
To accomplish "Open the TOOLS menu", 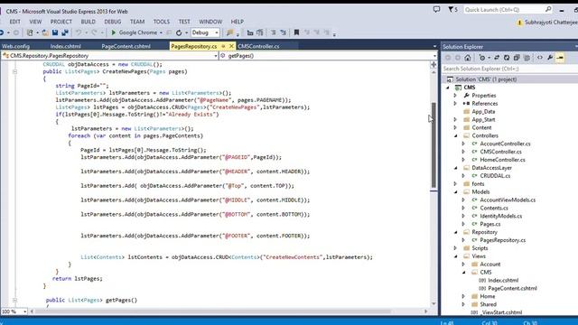I will point(162,22).
